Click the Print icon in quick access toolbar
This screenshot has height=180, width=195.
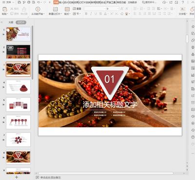pos(29,2)
